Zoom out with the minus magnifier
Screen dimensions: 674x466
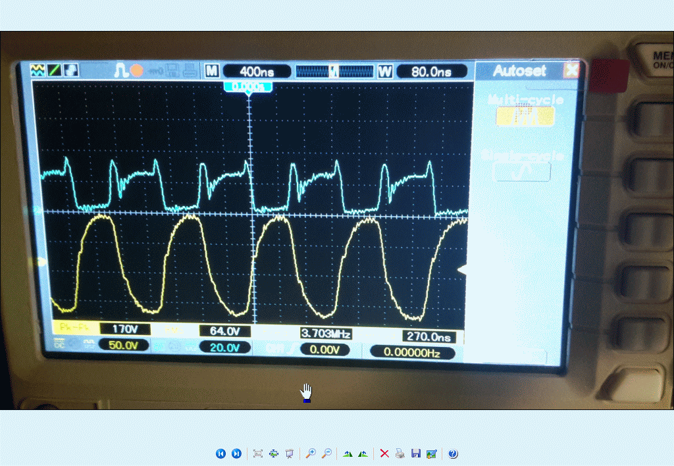pyautogui.click(x=326, y=453)
